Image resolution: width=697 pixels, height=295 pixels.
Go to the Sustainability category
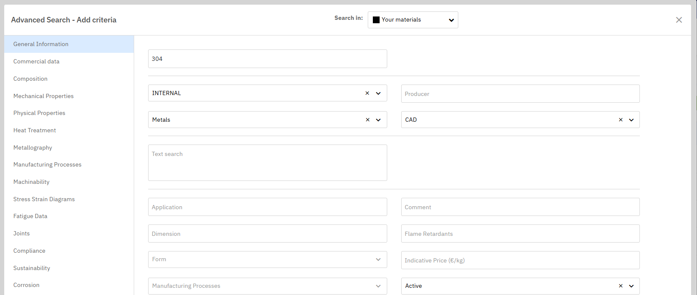point(32,268)
